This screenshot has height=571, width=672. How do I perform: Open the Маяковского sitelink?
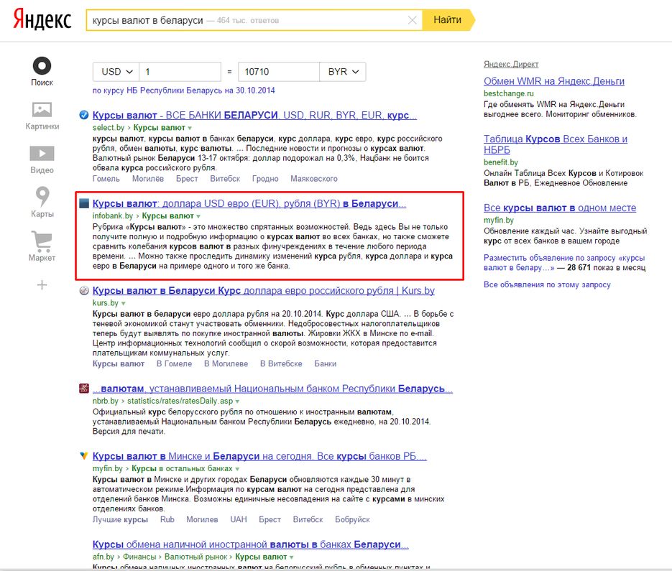click(313, 179)
